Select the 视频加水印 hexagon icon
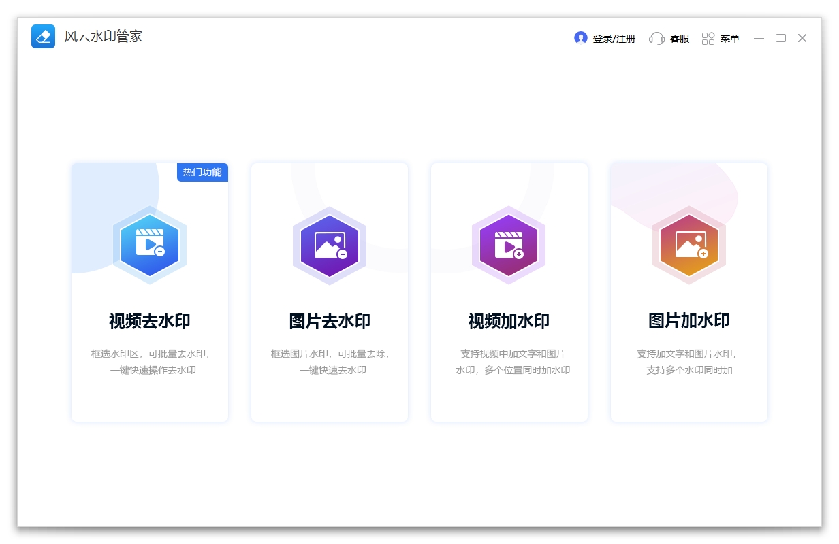 (x=509, y=246)
